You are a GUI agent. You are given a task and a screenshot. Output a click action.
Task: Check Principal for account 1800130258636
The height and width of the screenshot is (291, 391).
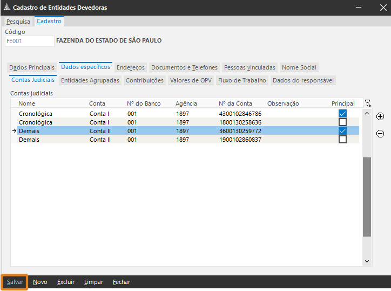tap(342, 122)
